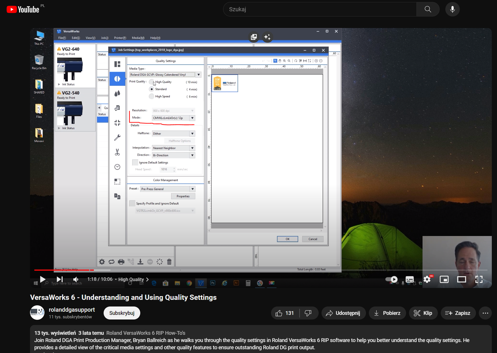
Task: Open the File menu in VersaWorks
Action: pyautogui.click(x=62, y=38)
